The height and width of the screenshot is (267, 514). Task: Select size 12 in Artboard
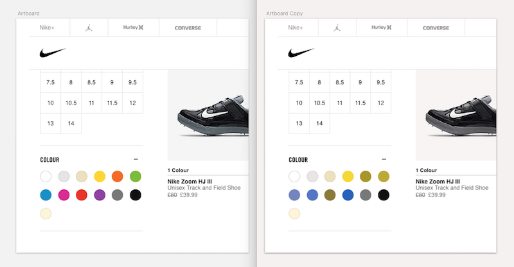click(x=132, y=103)
